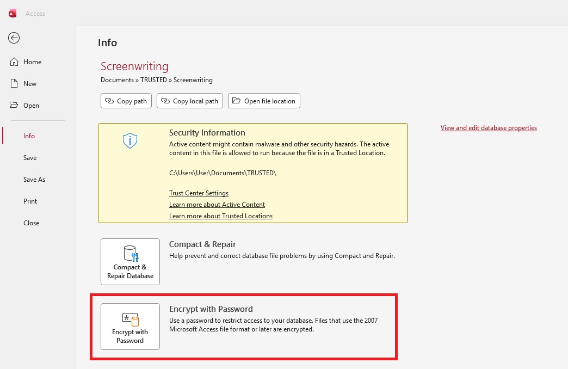Click the Access title text
The image size is (568, 369).
35,14
